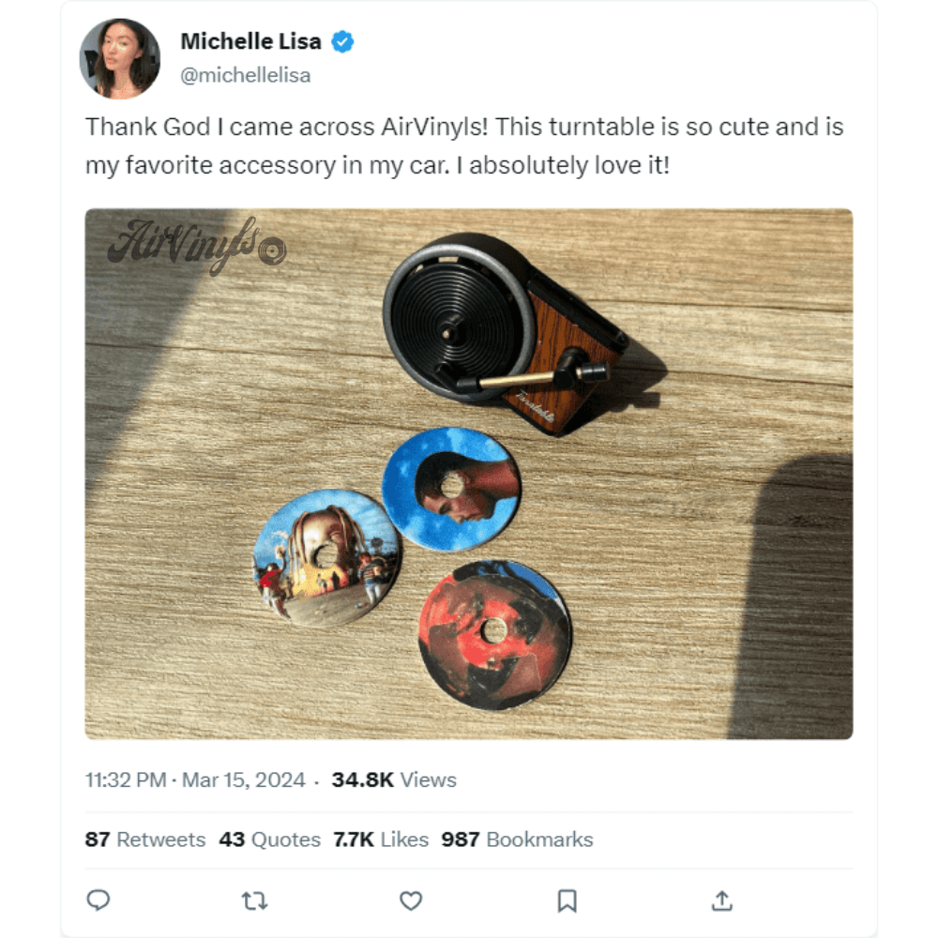
Task: View the 7.7K Likes list
Action: tap(381, 840)
